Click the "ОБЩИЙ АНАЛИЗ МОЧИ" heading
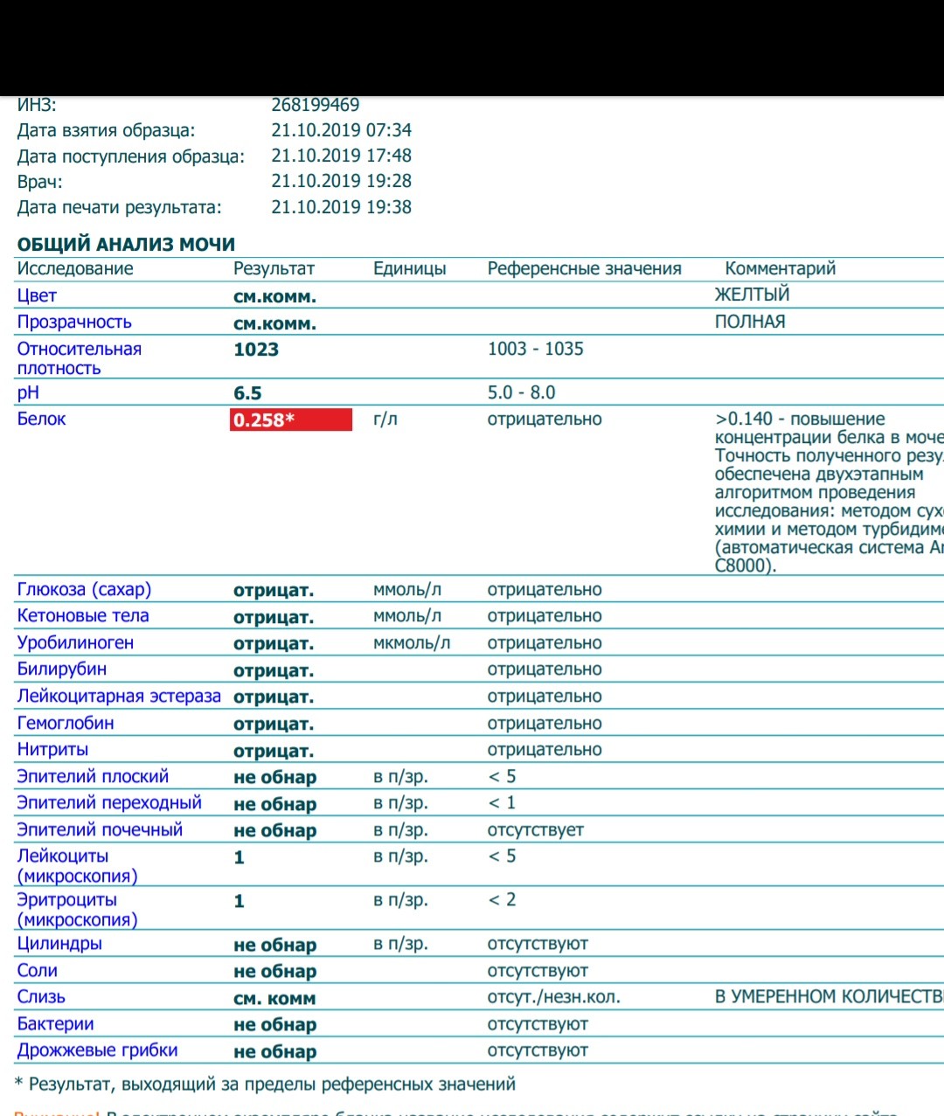 click(x=126, y=245)
